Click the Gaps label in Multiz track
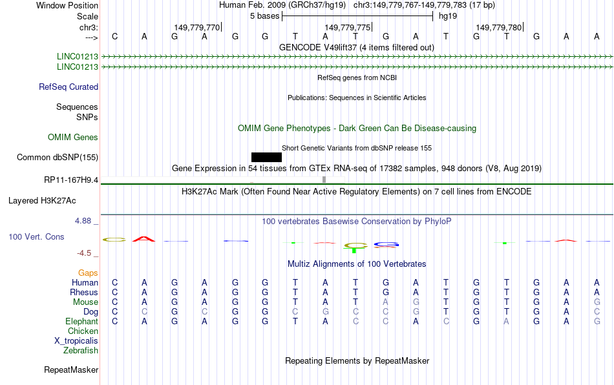This screenshot has width=614, height=385. (x=88, y=273)
